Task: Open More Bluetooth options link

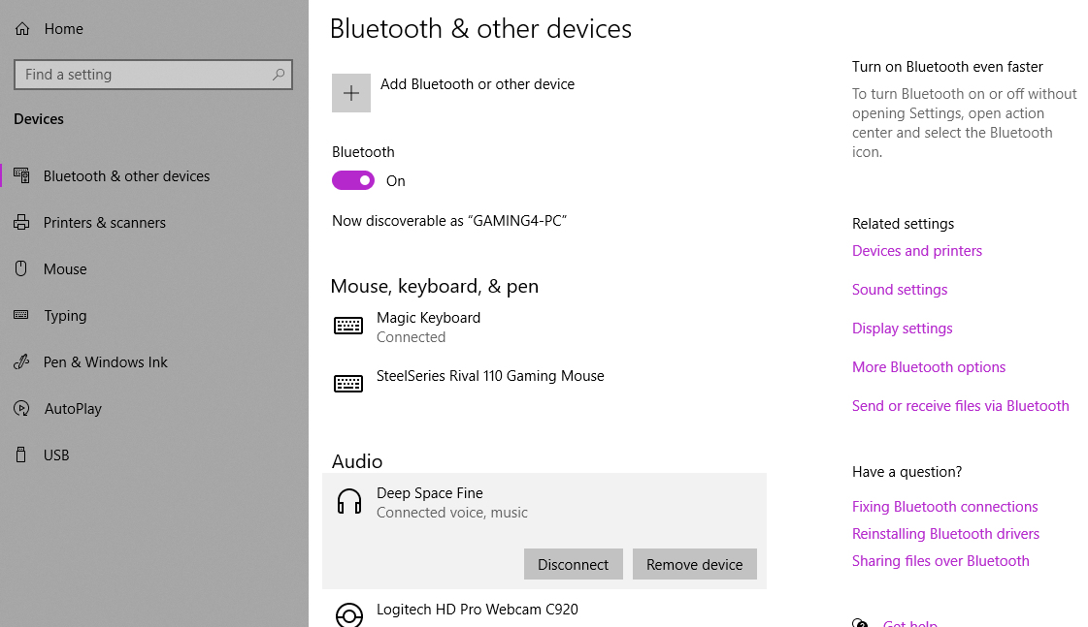Action: [928, 367]
